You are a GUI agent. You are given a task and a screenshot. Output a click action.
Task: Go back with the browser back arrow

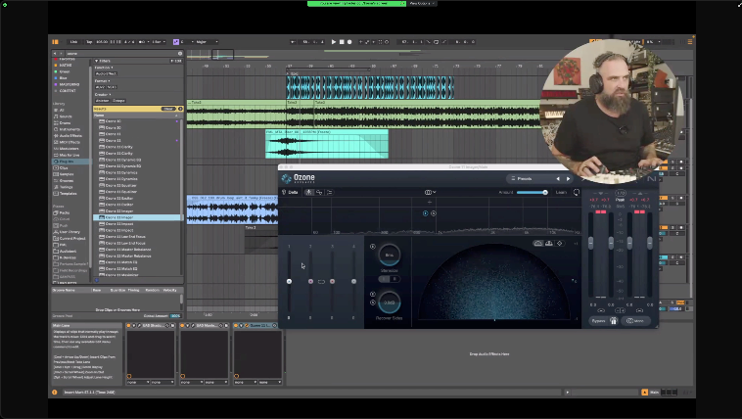55,54
